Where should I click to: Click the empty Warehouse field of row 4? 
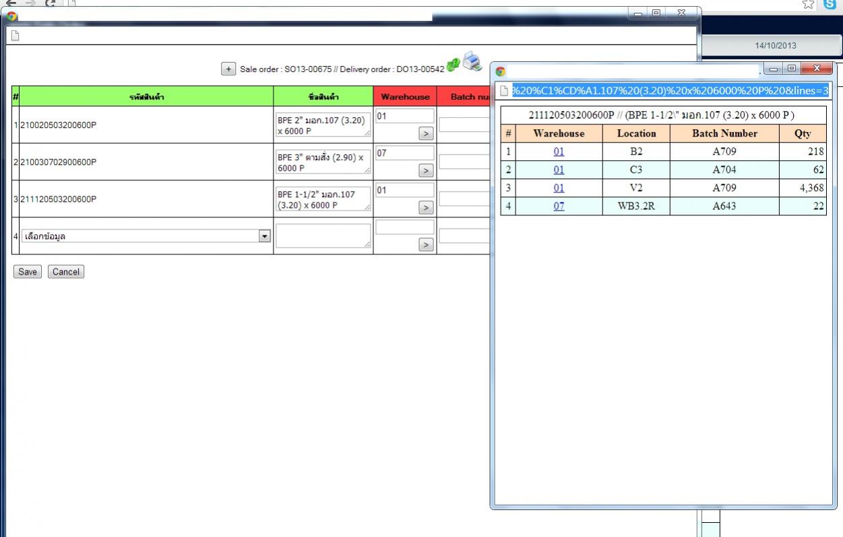click(x=404, y=227)
